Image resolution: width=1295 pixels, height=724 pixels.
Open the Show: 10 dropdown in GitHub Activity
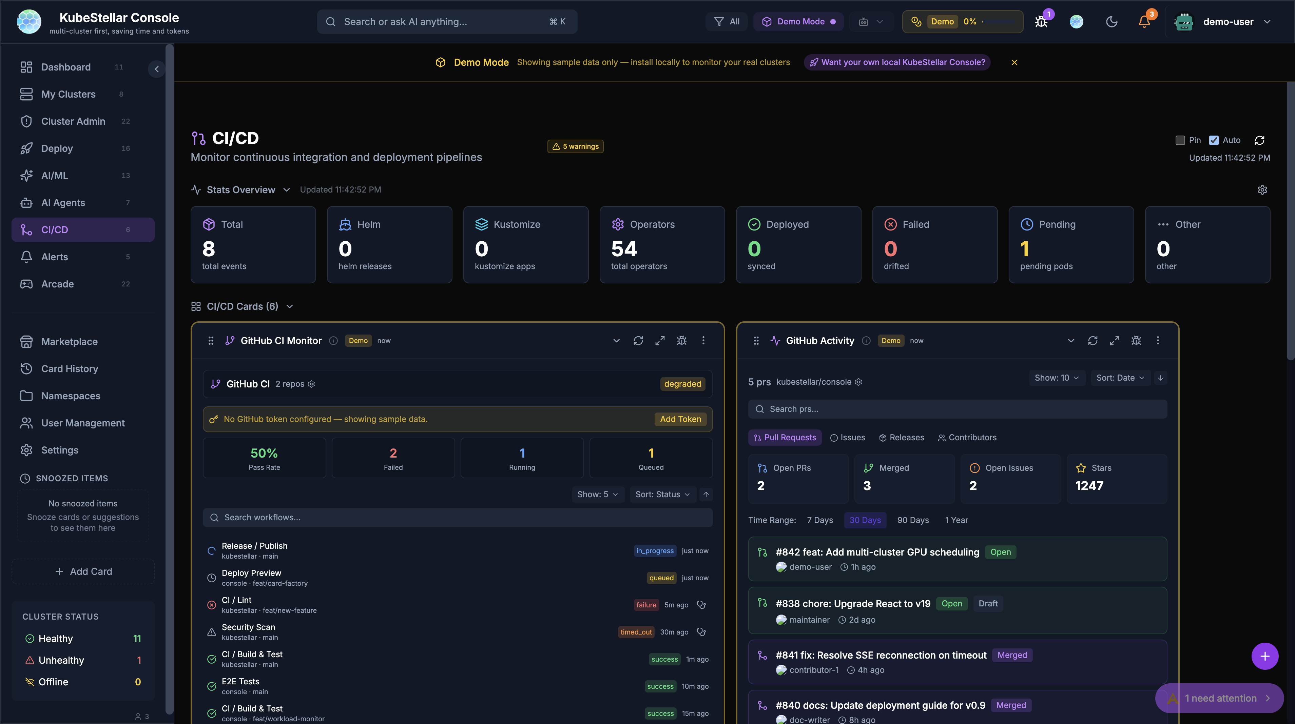tap(1057, 378)
